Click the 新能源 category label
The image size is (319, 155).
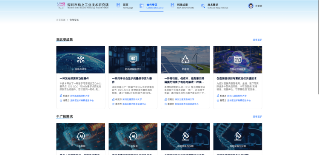[x=185, y=69]
